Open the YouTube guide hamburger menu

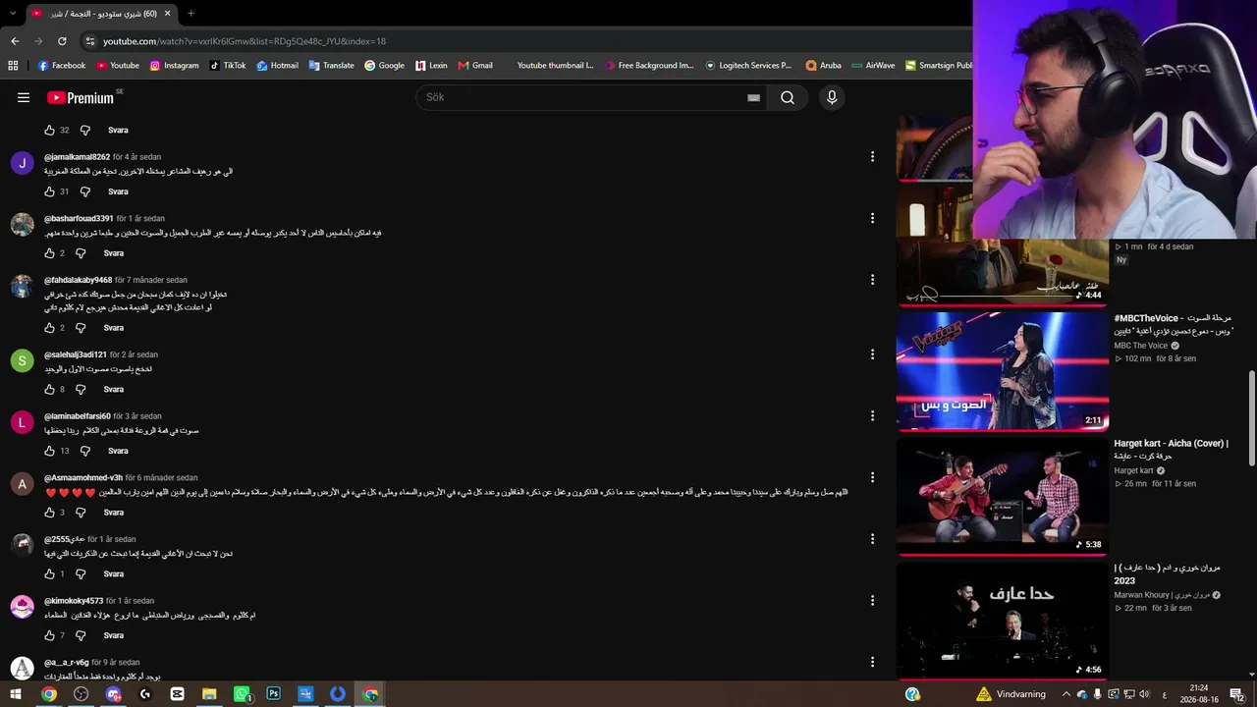coord(24,97)
